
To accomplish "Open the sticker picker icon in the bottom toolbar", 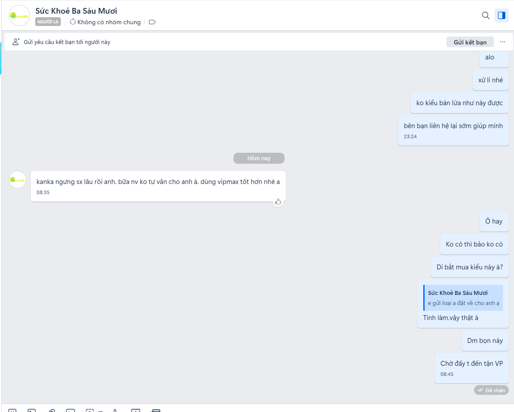I will pyautogui.click(x=12, y=410).
